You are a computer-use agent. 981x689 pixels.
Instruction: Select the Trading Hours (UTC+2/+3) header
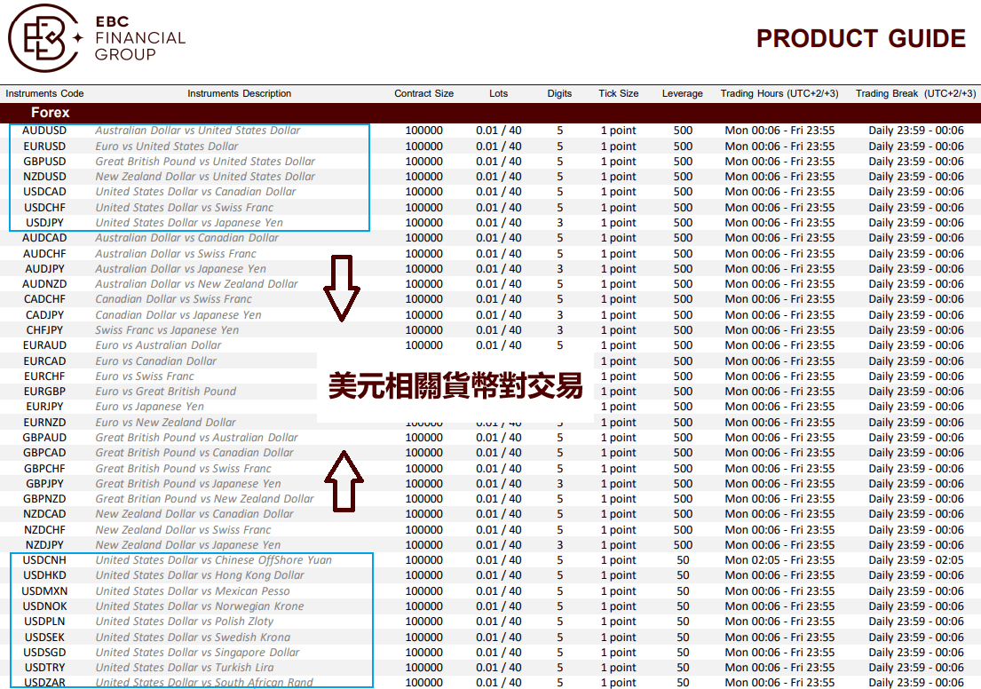(x=779, y=93)
